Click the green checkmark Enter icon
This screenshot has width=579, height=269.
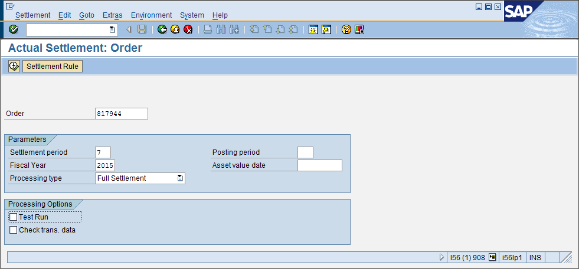point(14,29)
